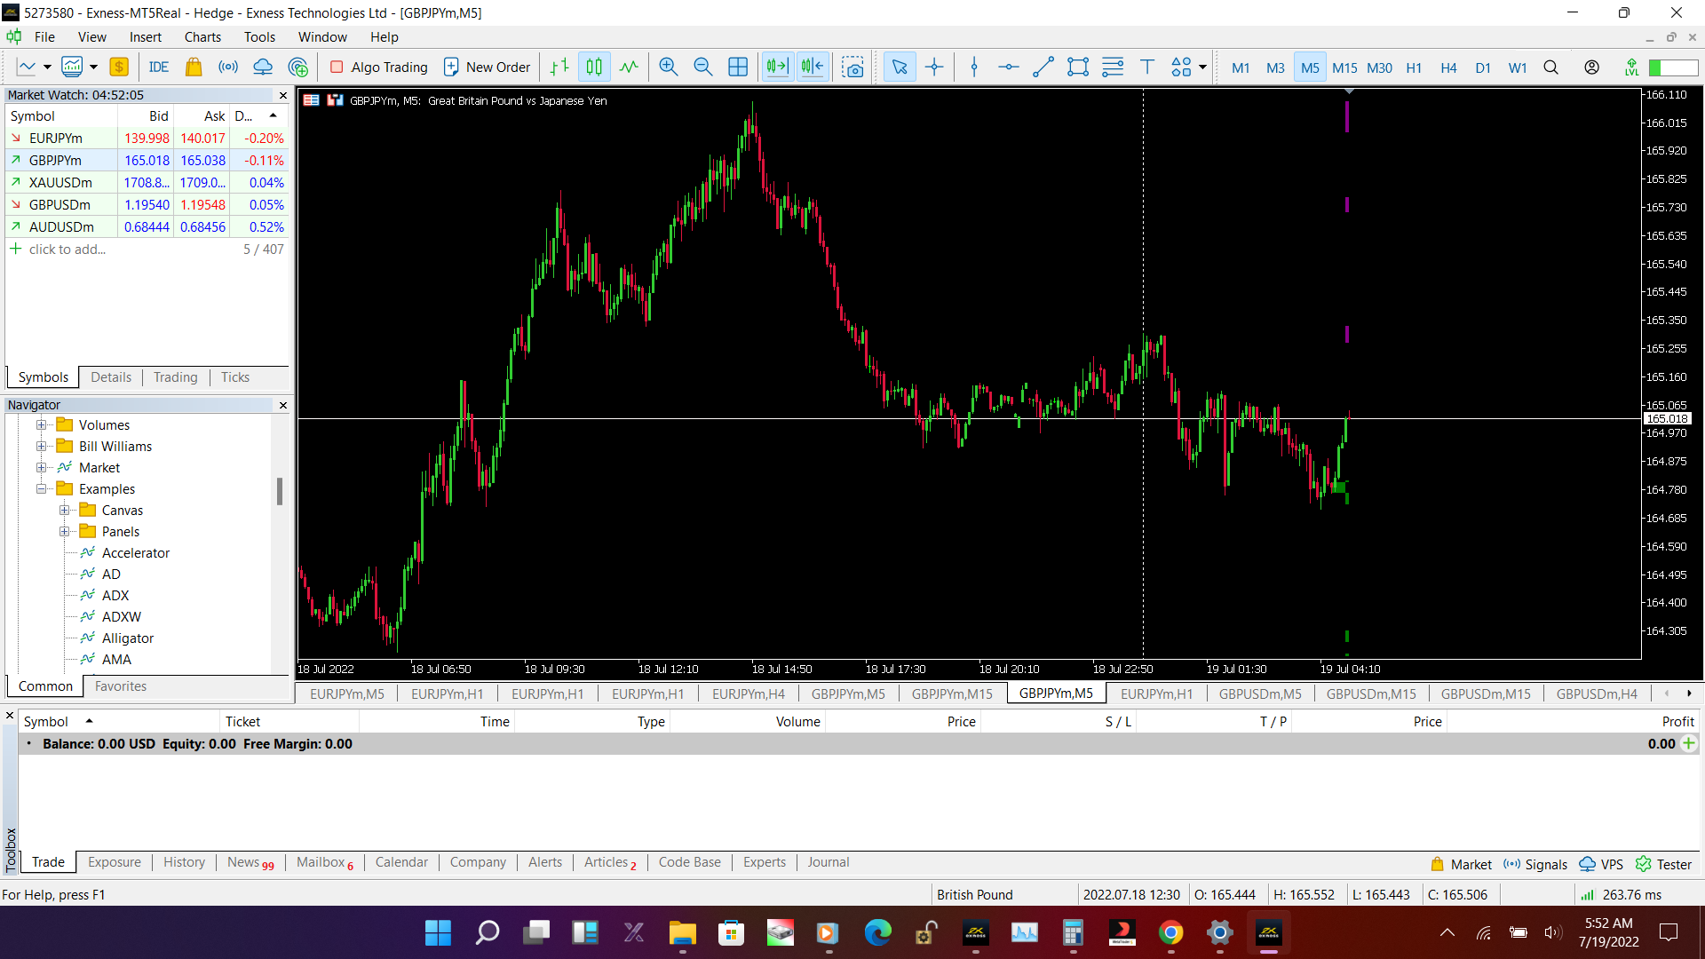The width and height of the screenshot is (1705, 959).
Task: Open the tile windows grid icon
Action: (x=738, y=67)
